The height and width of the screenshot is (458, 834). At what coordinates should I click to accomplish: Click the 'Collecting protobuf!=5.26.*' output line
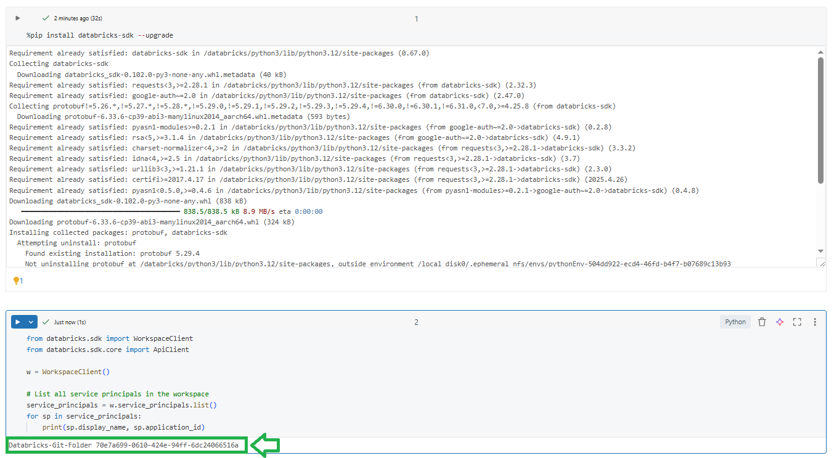312,106
